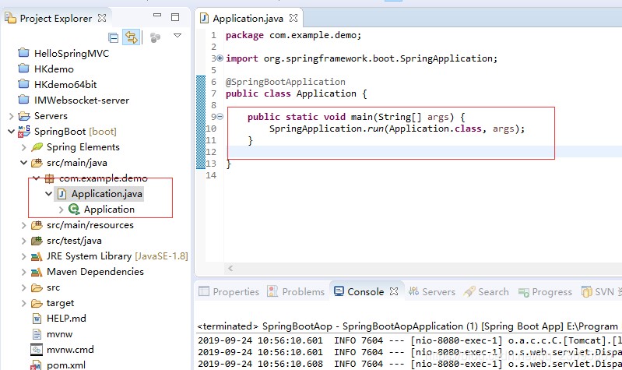622x370 pixels.
Task: Select the IMWebsocket-server project
Action: pos(82,100)
